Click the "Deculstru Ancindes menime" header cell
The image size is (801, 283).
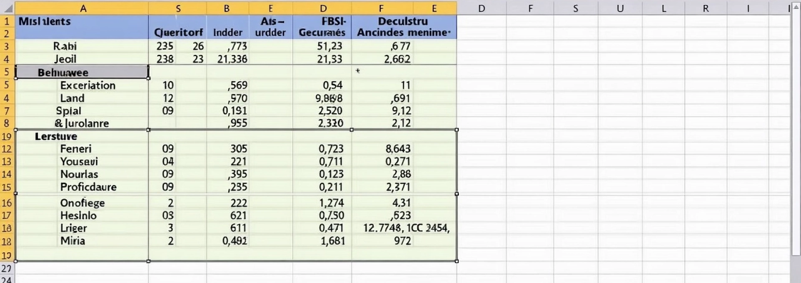[403, 27]
